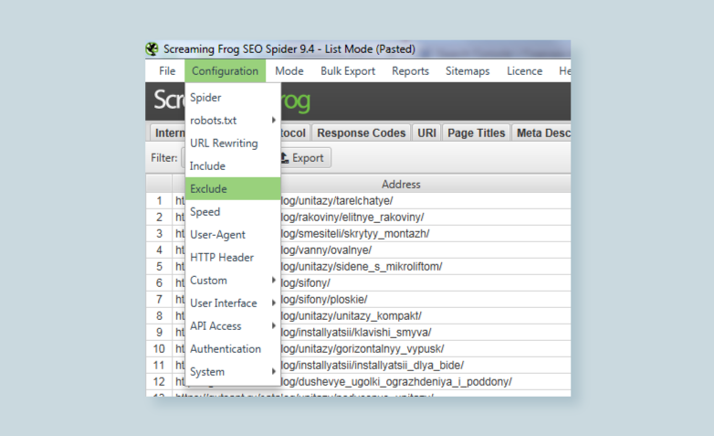Open the Mode menu
714x436 pixels.
click(x=289, y=71)
